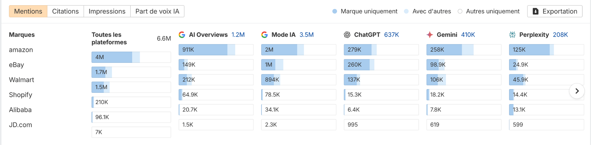Select the Shopify brand row
591x145 pixels.
20,95
